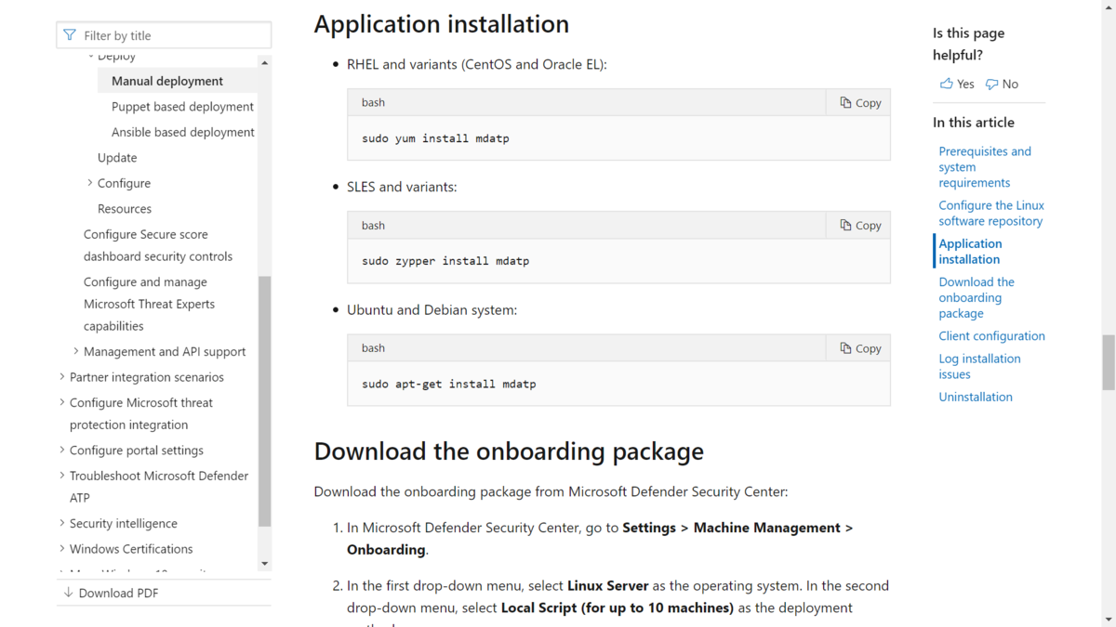
Task: Go to Configure the Linux software repository
Action: (x=991, y=213)
